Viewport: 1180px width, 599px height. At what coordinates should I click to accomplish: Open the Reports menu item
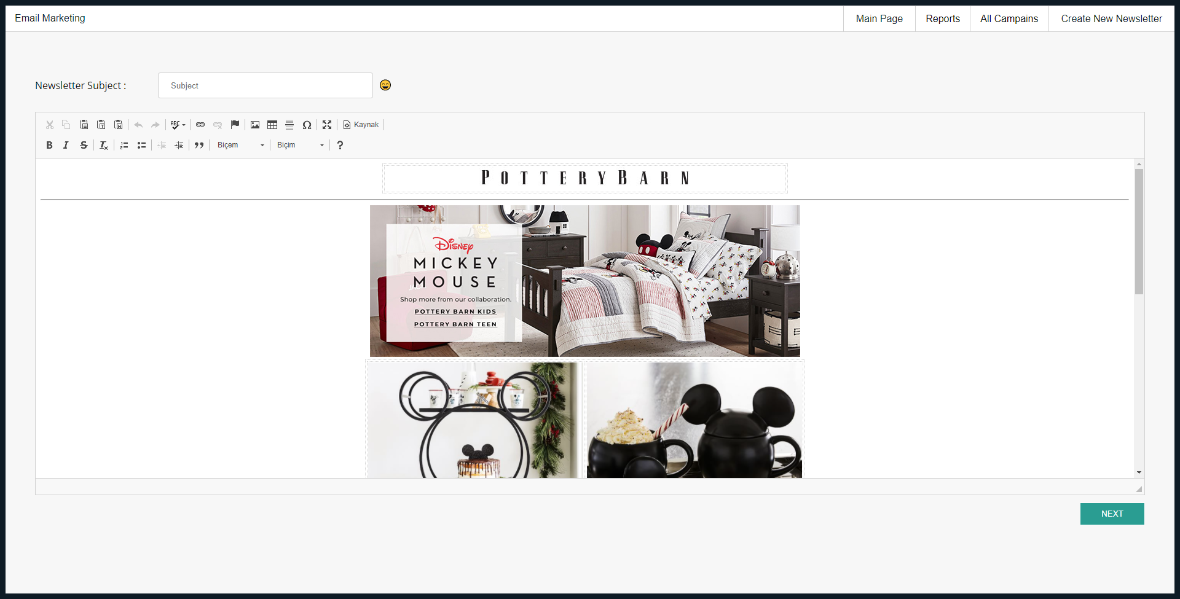pos(943,18)
